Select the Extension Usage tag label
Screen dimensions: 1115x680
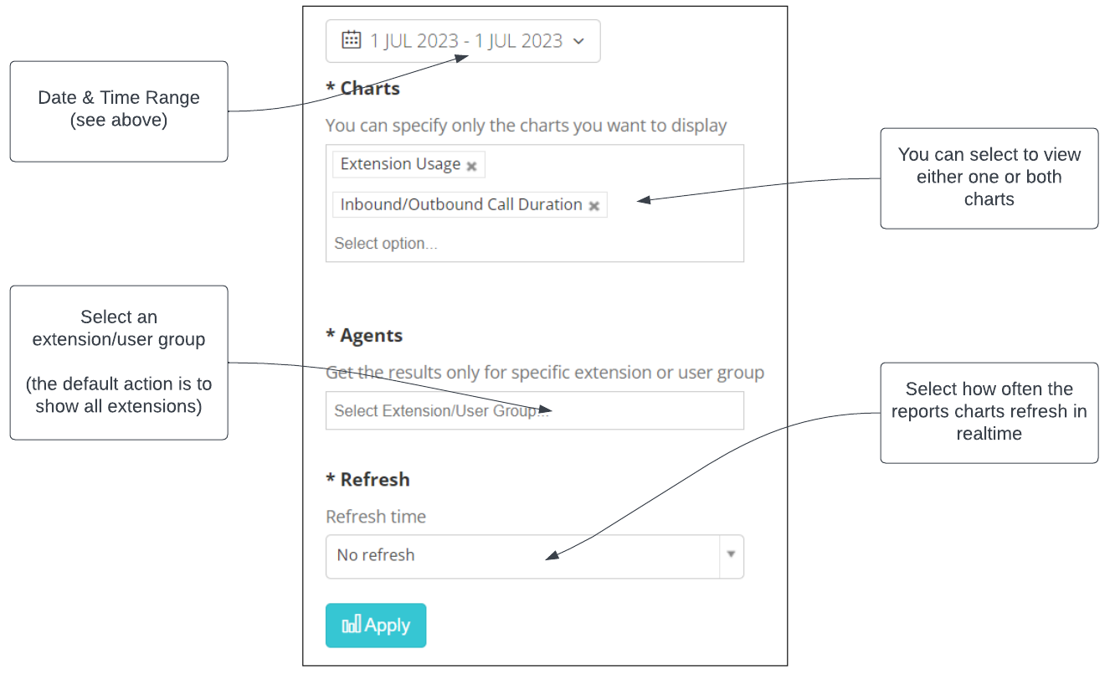click(x=400, y=164)
